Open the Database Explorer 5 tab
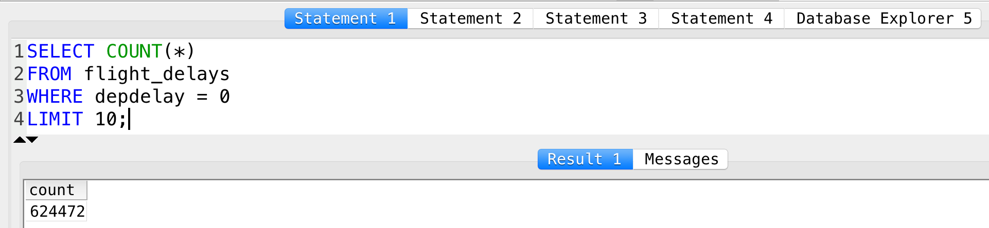This screenshot has width=989, height=228. tap(883, 18)
